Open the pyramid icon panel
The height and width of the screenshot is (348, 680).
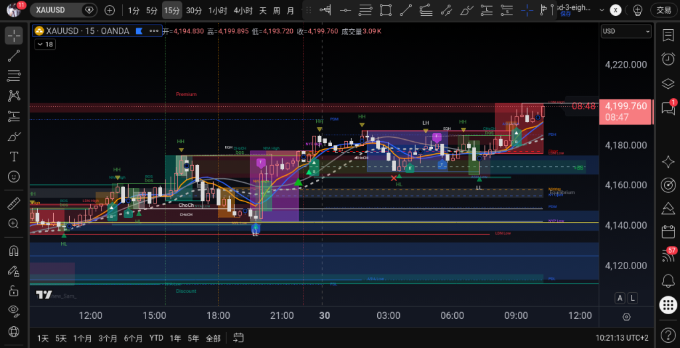(668, 209)
